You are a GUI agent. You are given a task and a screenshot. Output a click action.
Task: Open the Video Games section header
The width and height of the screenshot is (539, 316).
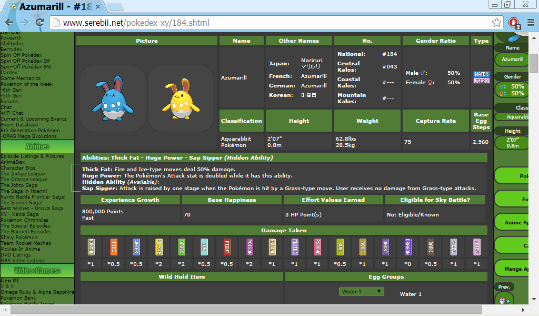(x=37, y=271)
